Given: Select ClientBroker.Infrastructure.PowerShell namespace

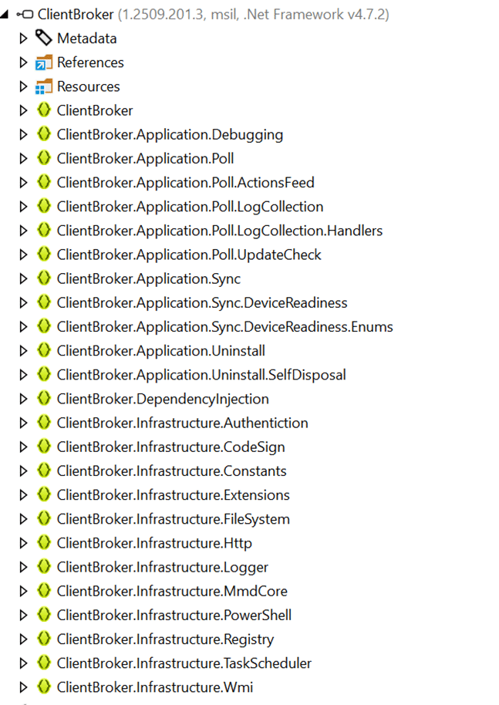Looking at the screenshot, I should pos(174,615).
